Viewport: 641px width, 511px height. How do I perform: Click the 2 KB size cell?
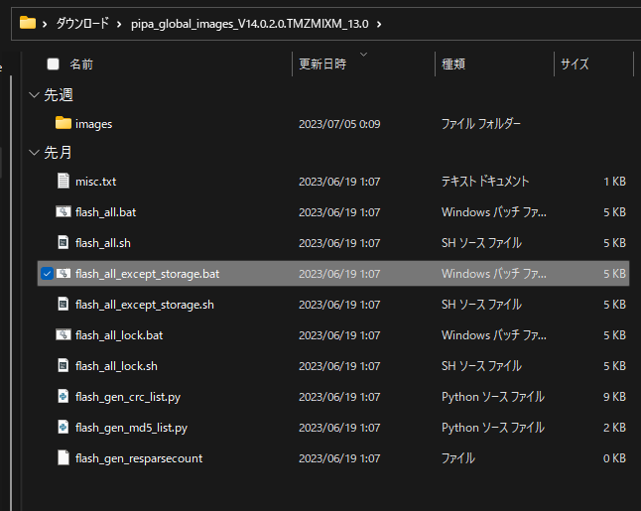pyautogui.click(x=614, y=428)
